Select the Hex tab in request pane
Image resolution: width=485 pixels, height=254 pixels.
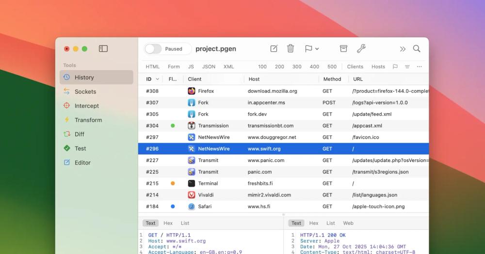click(168, 223)
